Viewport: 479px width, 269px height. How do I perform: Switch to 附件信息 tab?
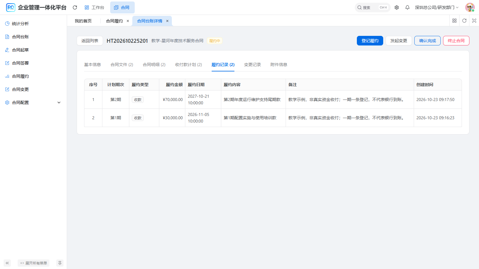click(x=279, y=65)
